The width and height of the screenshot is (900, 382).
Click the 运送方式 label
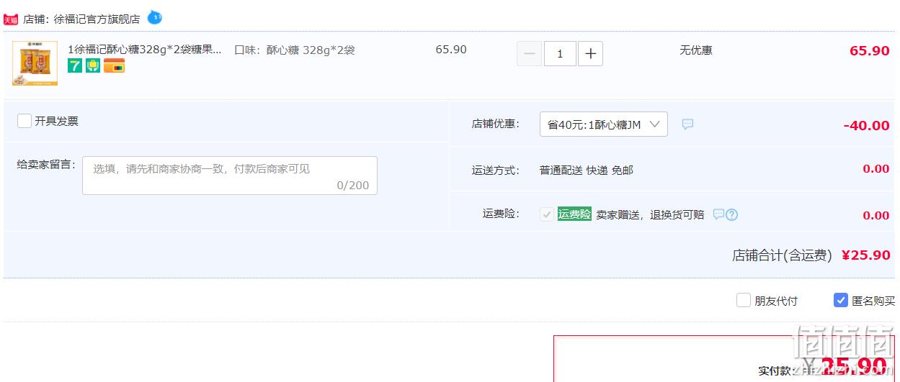coord(496,170)
